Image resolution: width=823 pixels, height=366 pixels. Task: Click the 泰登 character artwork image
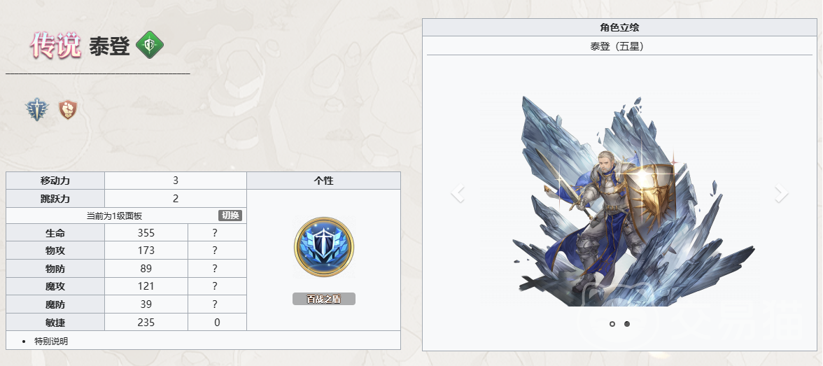pyautogui.click(x=620, y=199)
